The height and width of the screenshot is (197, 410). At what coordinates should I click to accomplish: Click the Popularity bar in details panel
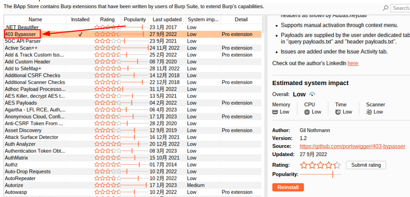point(320,174)
